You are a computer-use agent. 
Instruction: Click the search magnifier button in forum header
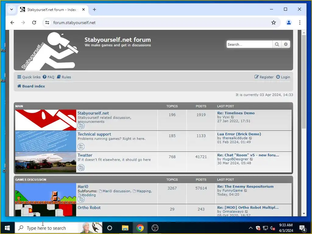tap(277, 44)
